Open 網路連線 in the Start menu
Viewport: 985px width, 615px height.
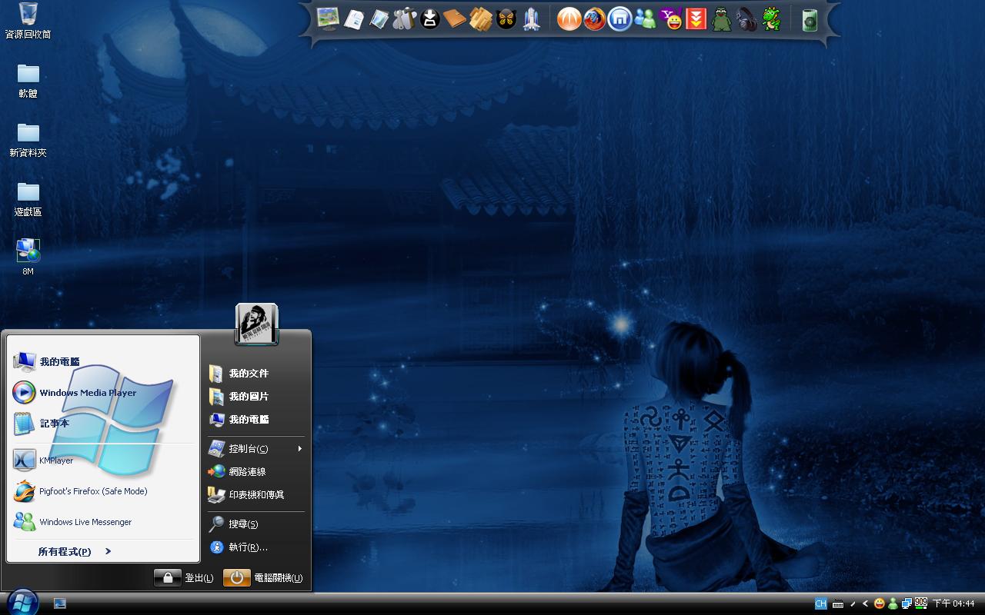tap(246, 471)
